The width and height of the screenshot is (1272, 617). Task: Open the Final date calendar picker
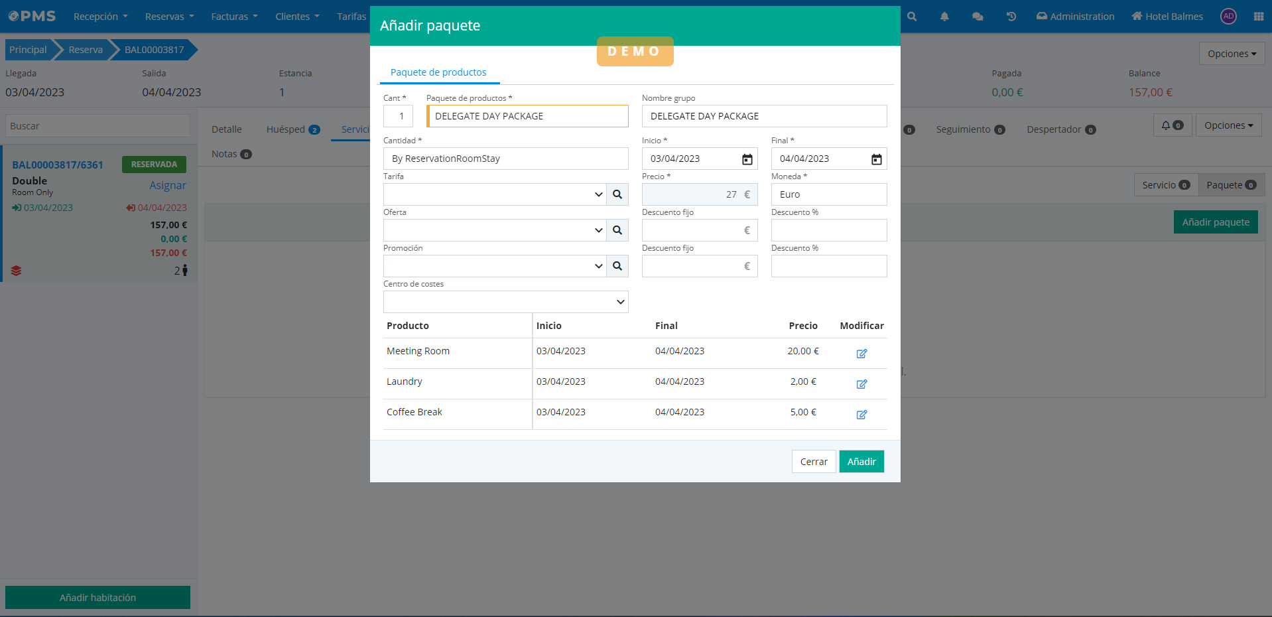876,159
